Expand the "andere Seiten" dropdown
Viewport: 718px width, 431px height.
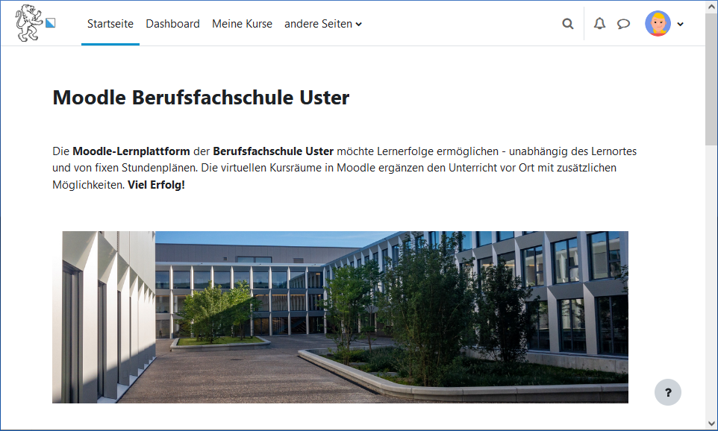coord(322,24)
